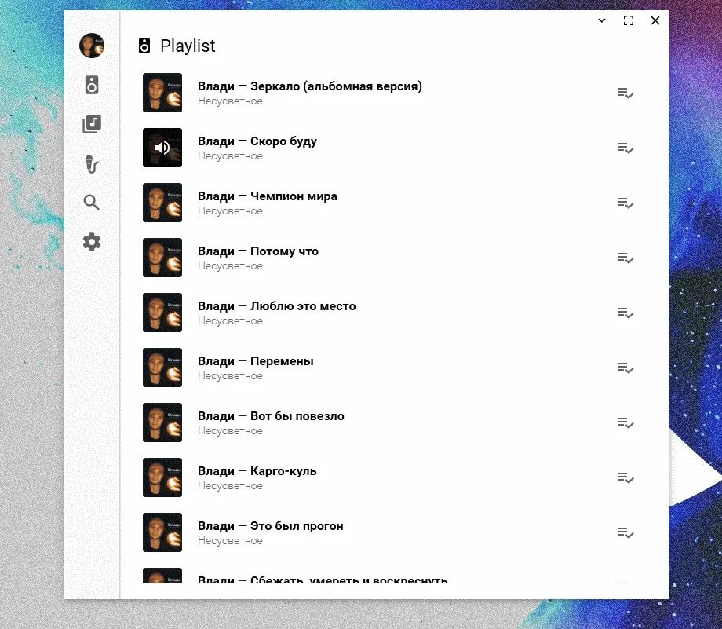The width and height of the screenshot is (722, 629).
Task: Toggle queue check for Перемены
Action: [x=625, y=368]
